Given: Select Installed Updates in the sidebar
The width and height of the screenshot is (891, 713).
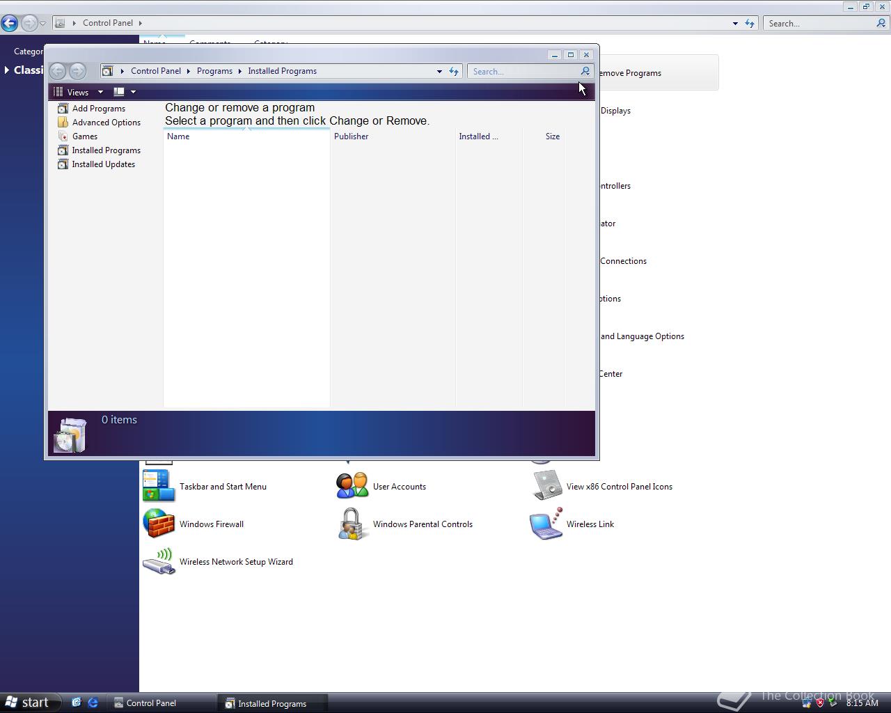Looking at the screenshot, I should [x=96, y=164].
